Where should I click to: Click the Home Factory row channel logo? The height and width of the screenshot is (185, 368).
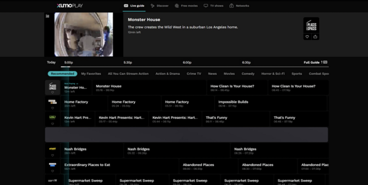[x=53, y=102]
